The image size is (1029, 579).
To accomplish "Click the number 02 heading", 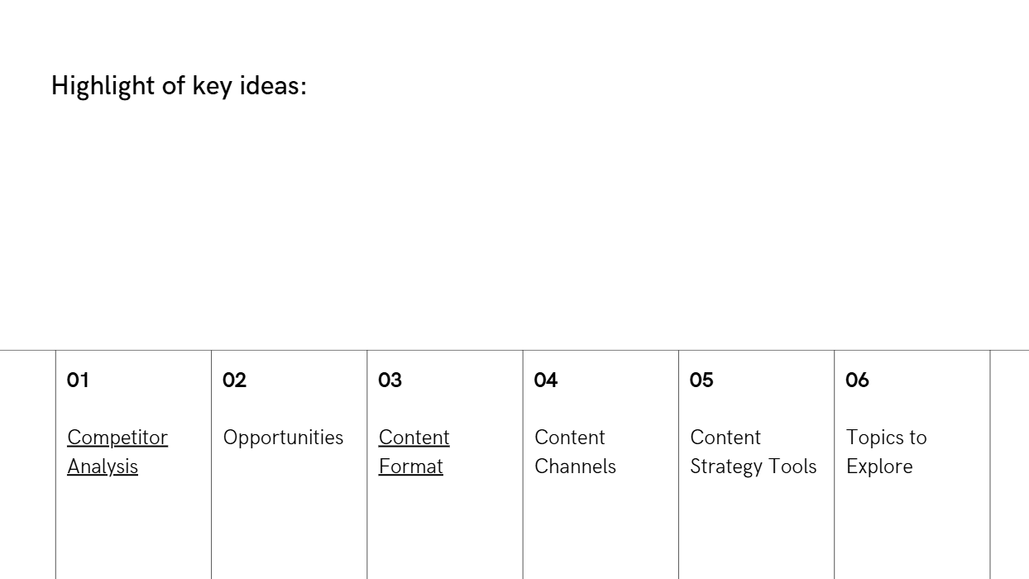I will click(x=234, y=380).
